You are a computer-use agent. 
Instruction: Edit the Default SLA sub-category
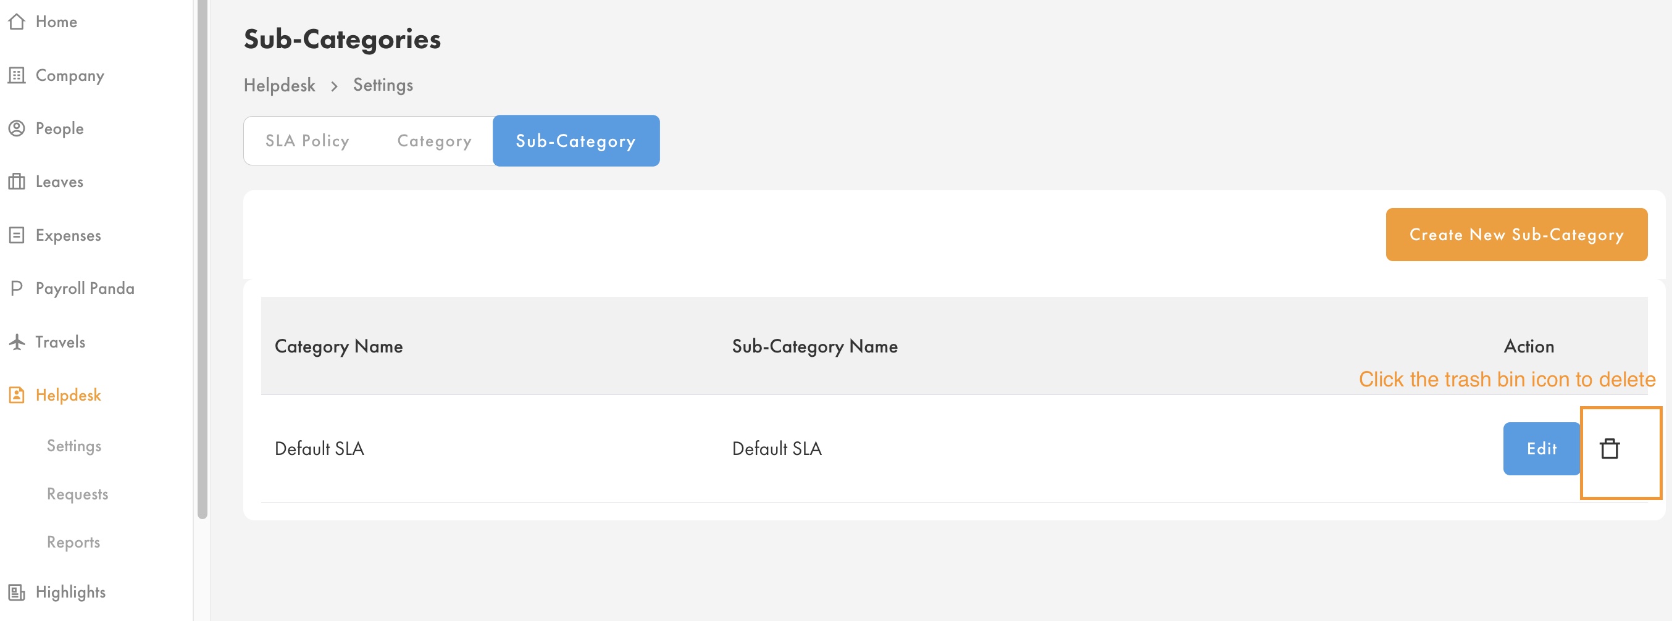pyautogui.click(x=1542, y=448)
